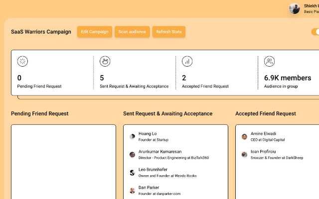
Task: Click the stat label 'Sent Request & Awaiting Acceptance' under 5
Action: tap(134, 86)
